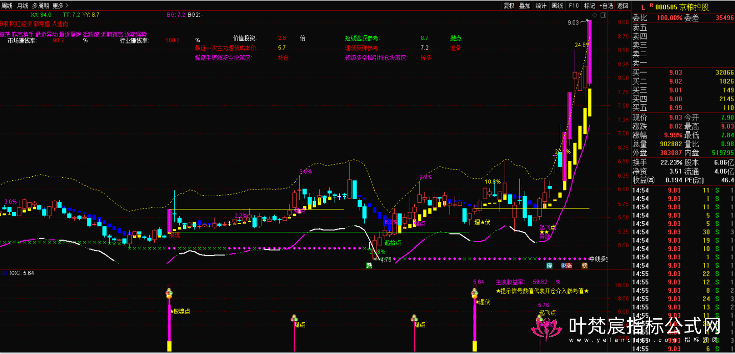Viewport: 735px width, 354px height.
Task: Click the 24.89 percentage label on chart
Action: (x=582, y=45)
